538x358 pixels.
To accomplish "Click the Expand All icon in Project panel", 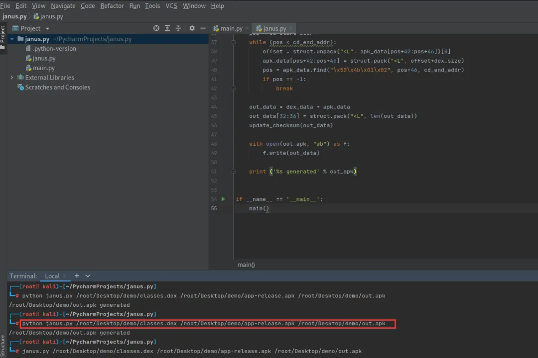I will (x=167, y=28).
